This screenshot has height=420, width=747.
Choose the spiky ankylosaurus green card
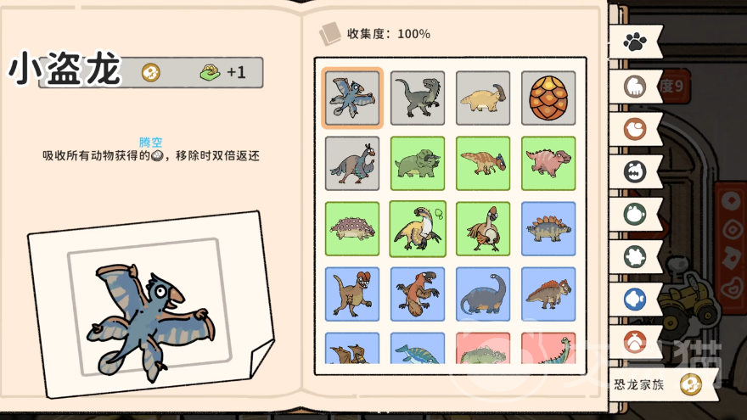(x=352, y=228)
